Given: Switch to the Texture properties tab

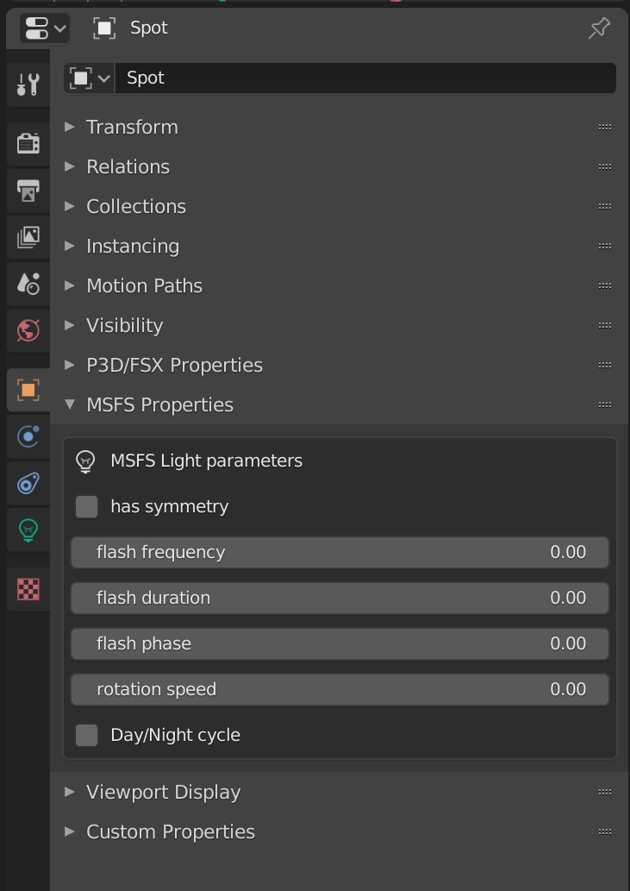Looking at the screenshot, I should click(x=28, y=589).
